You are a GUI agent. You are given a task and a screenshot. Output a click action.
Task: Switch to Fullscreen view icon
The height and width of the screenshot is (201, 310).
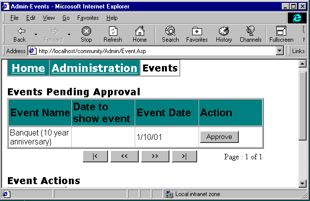coord(281,31)
